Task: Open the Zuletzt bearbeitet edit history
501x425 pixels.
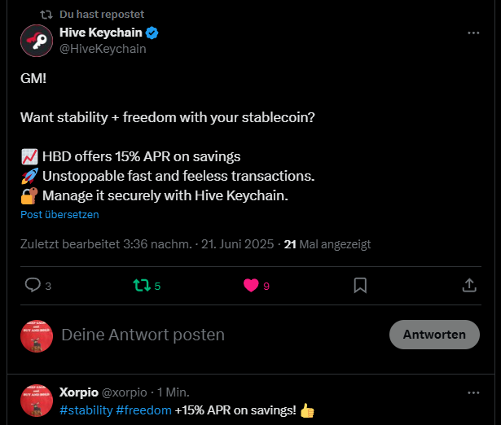Action: [x=106, y=244]
